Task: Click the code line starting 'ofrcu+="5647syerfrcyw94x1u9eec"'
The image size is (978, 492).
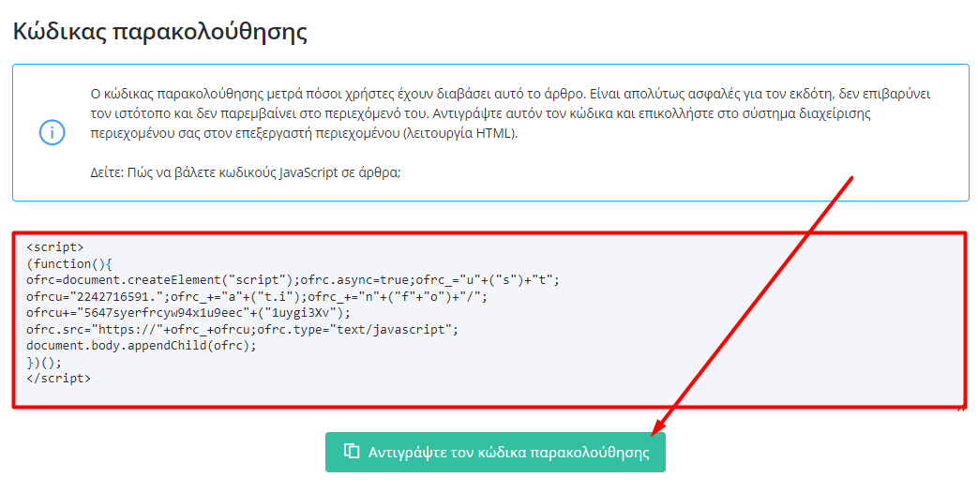Action: click(x=188, y=313)
